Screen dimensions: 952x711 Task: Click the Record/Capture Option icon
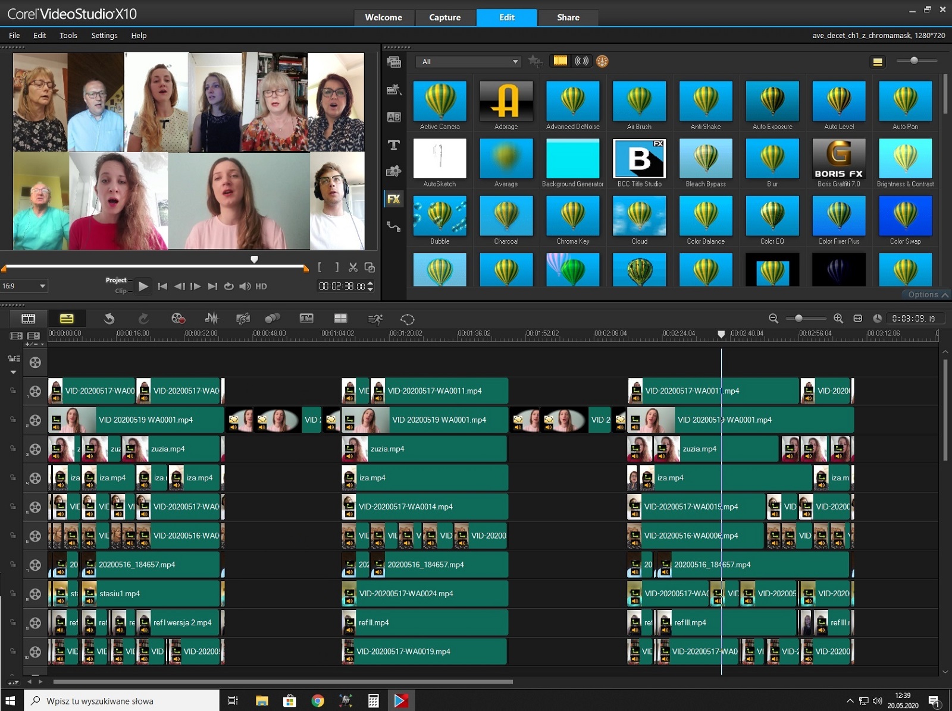pyautogui.click(x=178, y=319)
